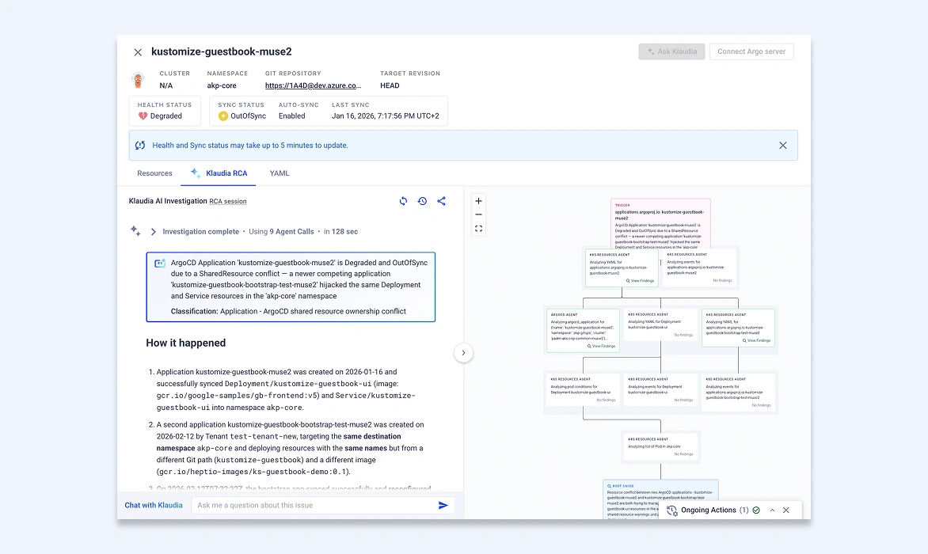This screenshot has height=554, width=928.
Task: Click the OutOfSync yellow status icon
Action: [223, 116]
